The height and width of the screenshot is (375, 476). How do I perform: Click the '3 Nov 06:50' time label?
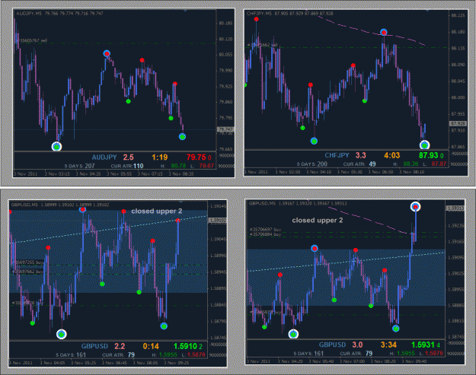coord(381,172)
